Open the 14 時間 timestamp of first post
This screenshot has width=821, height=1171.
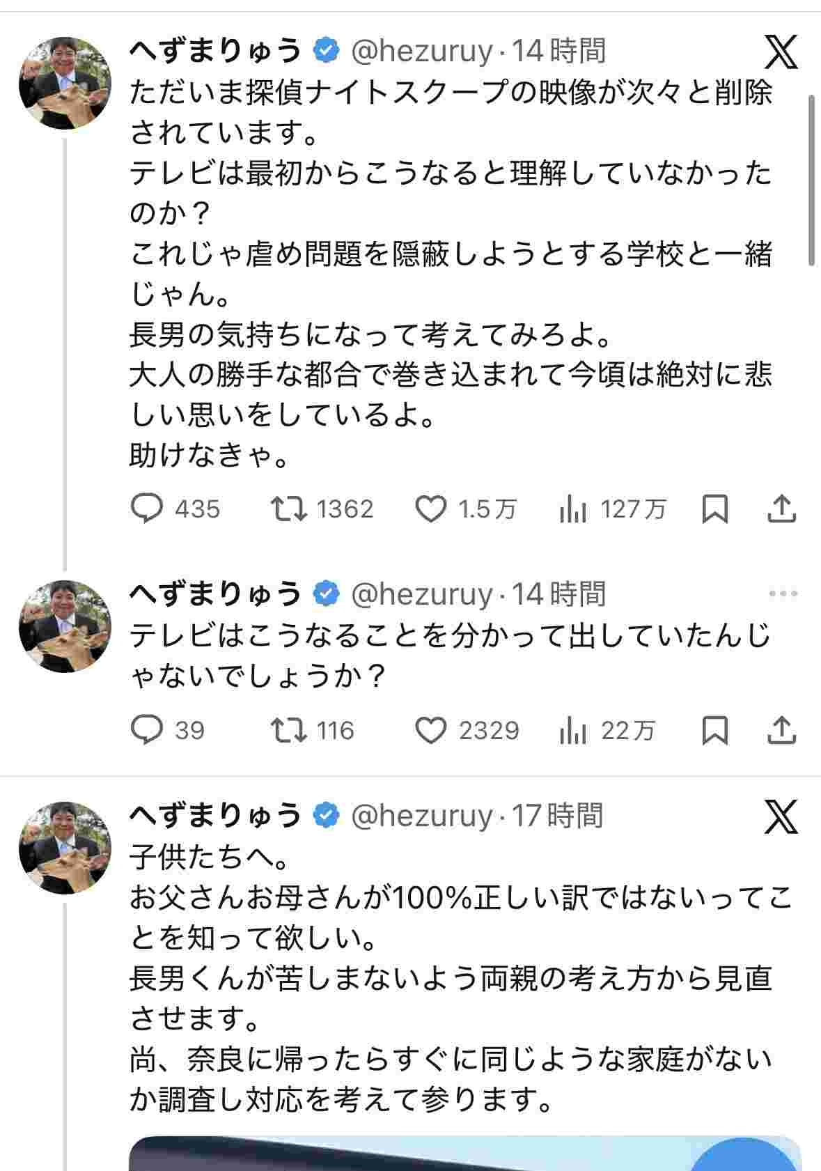(x=559, y=51)
